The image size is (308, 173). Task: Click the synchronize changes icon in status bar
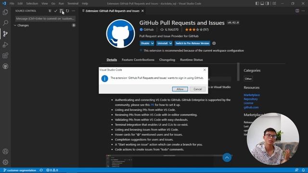(41, 170)
